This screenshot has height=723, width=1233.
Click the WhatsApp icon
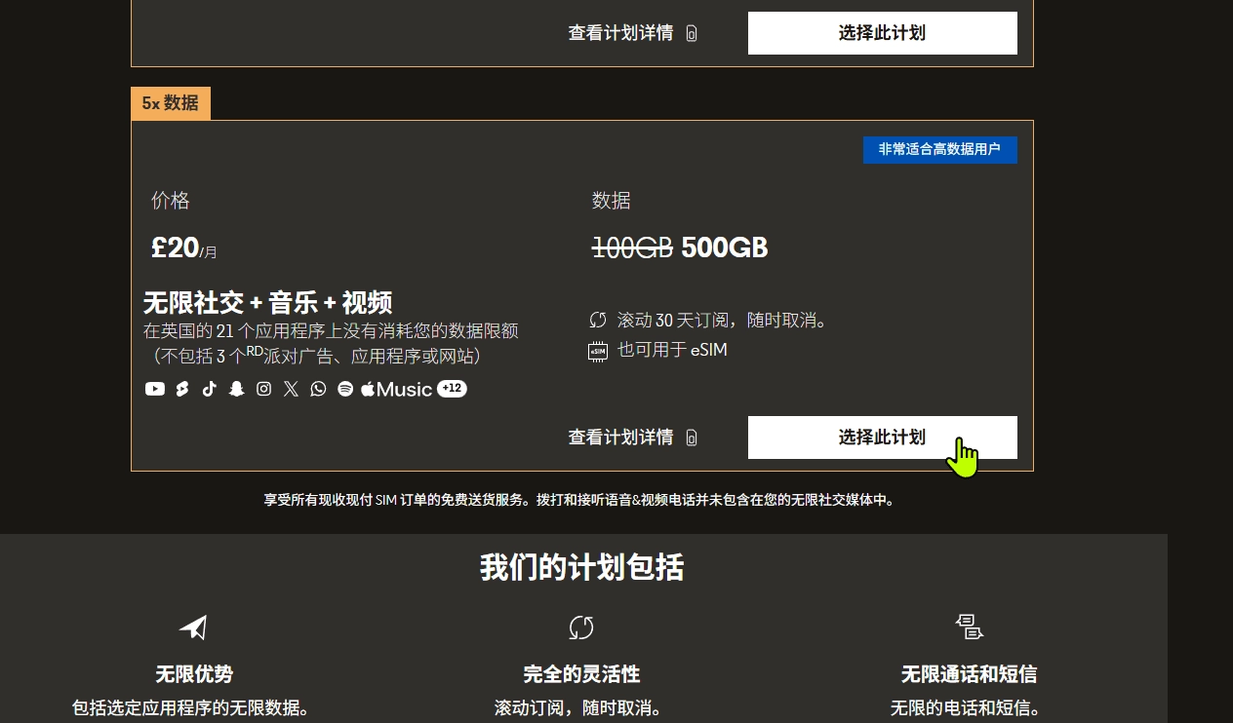tap(318, 389)
